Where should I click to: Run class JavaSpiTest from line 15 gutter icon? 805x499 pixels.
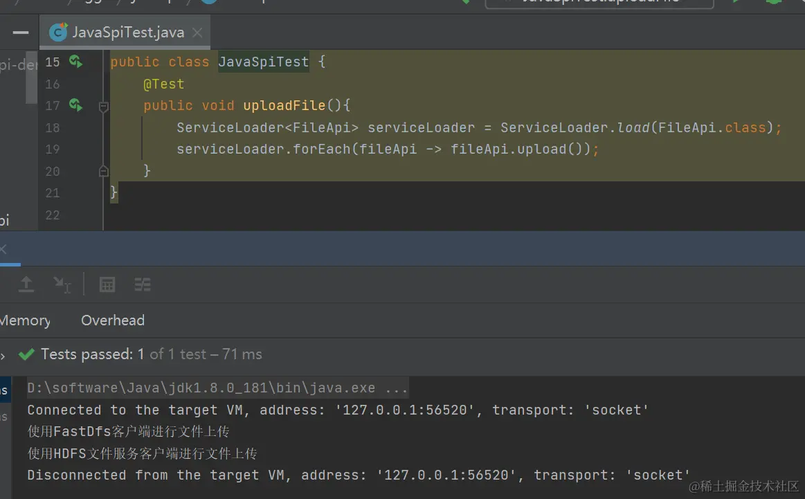[75, 62]
